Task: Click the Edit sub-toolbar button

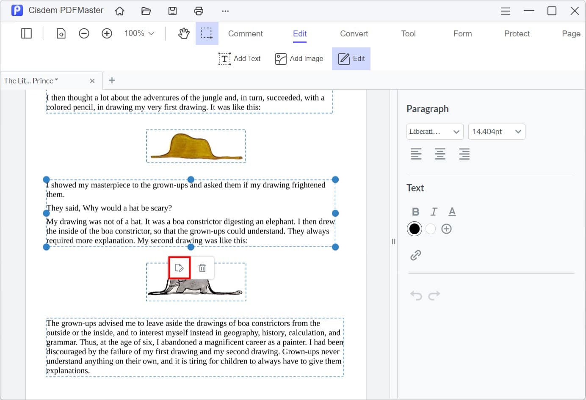Action: click(351, 58)
